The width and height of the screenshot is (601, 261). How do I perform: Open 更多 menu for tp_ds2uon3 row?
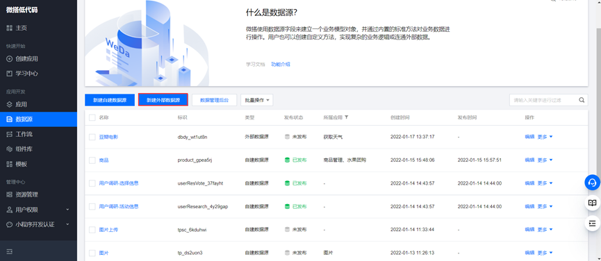coord(545,253)
